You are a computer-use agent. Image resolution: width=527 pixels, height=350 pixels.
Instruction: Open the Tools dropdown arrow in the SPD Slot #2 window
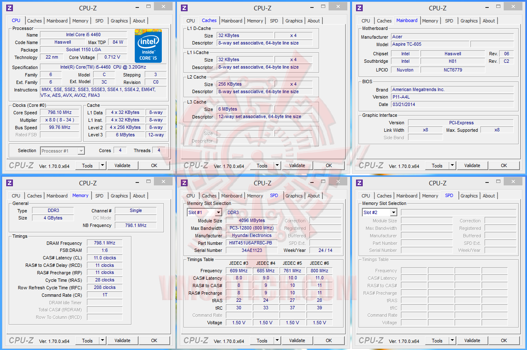point(452,340)
